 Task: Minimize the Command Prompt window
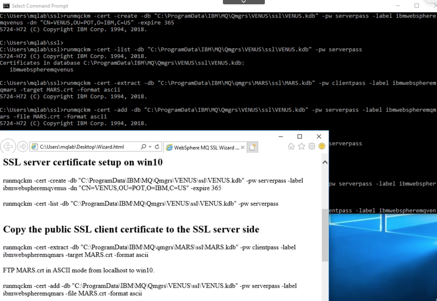pos(398,5)
